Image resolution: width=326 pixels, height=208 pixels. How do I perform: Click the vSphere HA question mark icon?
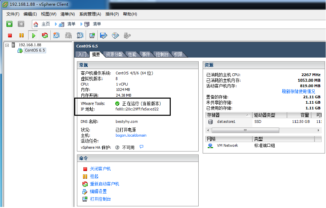pos(117,147)
